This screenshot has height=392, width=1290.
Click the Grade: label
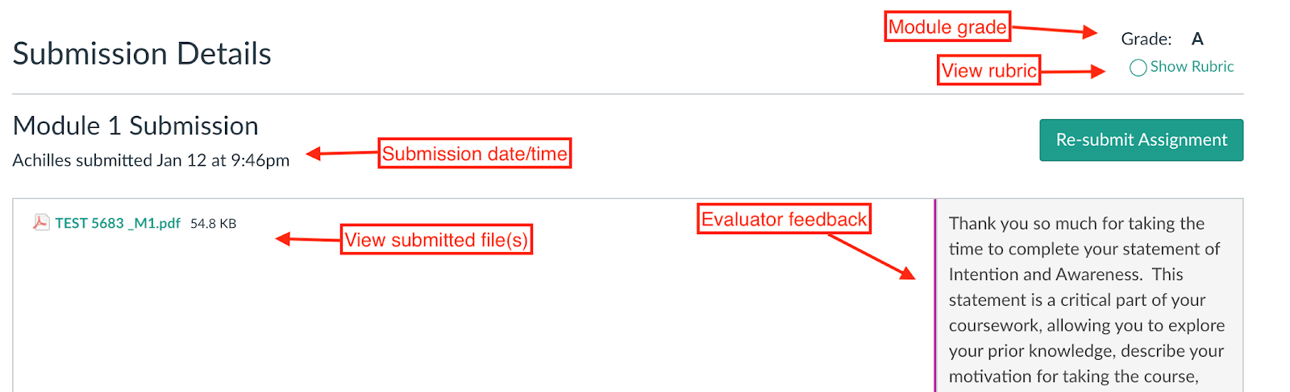(1146, 39)
